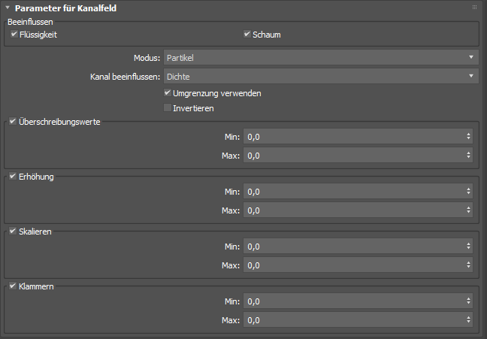Image resolution: width=487 pixels, height=339 pixels.
Task: Select the Skalieren Max value field
Action: pos(353,265)
